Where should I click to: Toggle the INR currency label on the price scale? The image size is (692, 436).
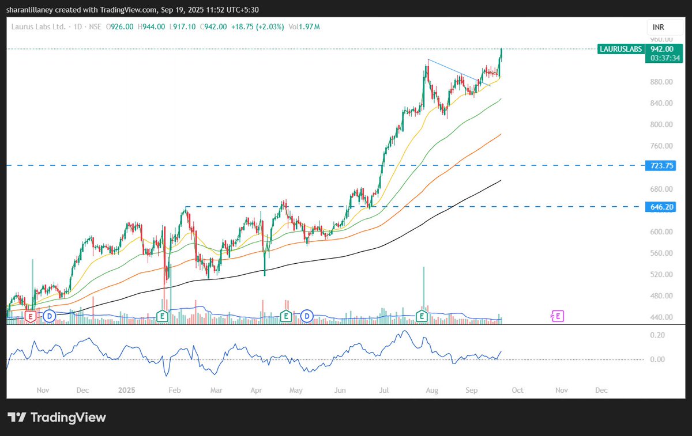[659, 26]
